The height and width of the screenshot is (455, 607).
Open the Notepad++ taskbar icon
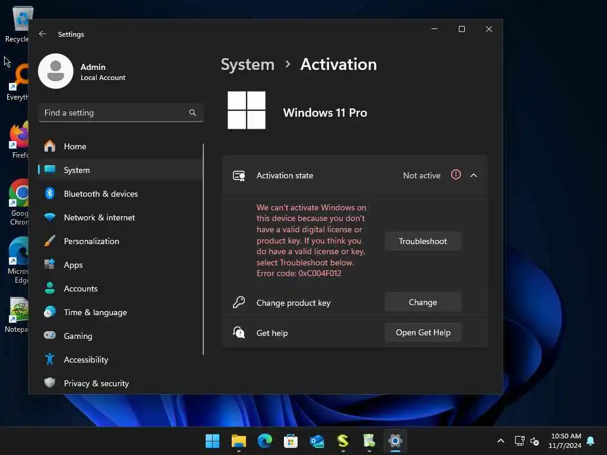[x=369, y=441]
